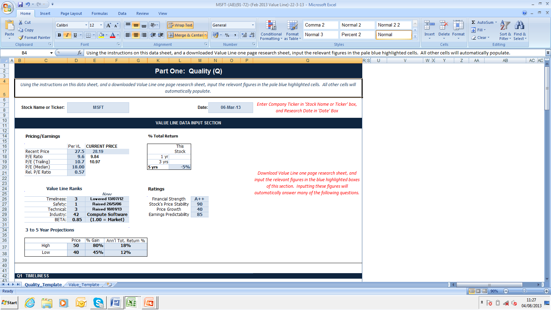Click the Copy icon
551x310 pixels.
[x=21, y=30]
